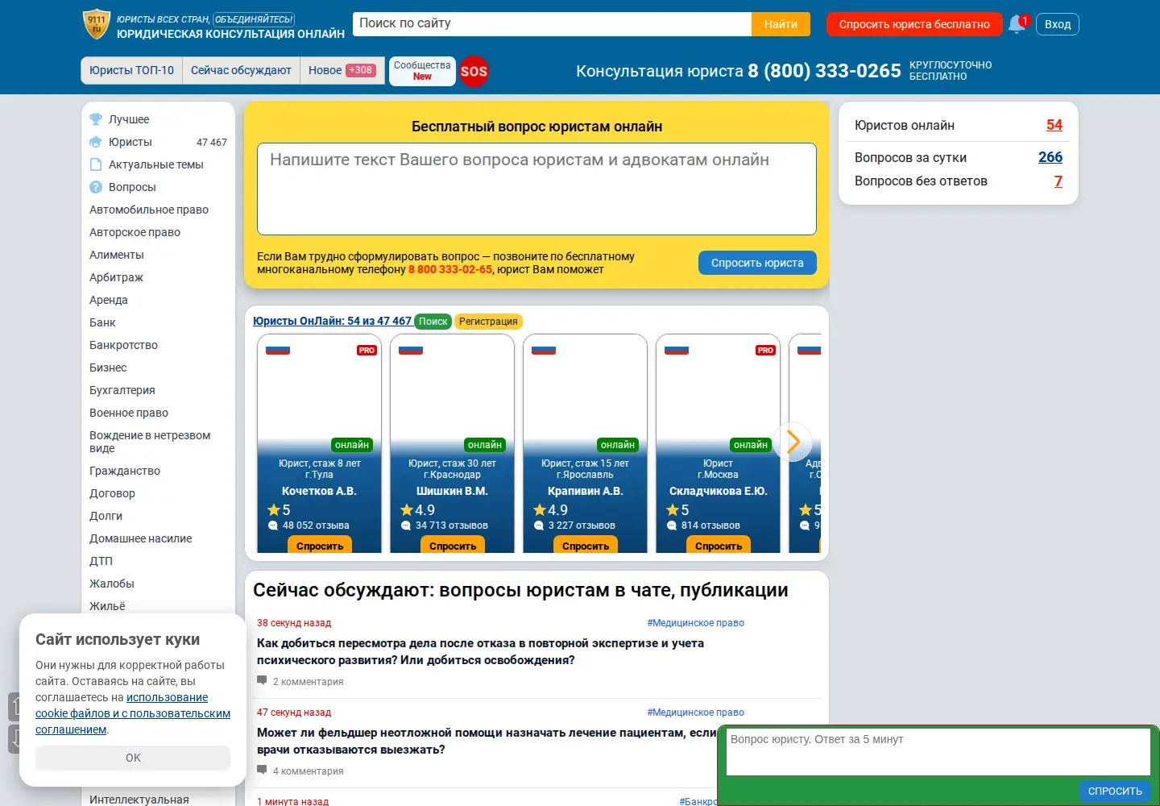Click Спросить under Шишкин В.М.

pyautogui.click(x=453, y=546)
